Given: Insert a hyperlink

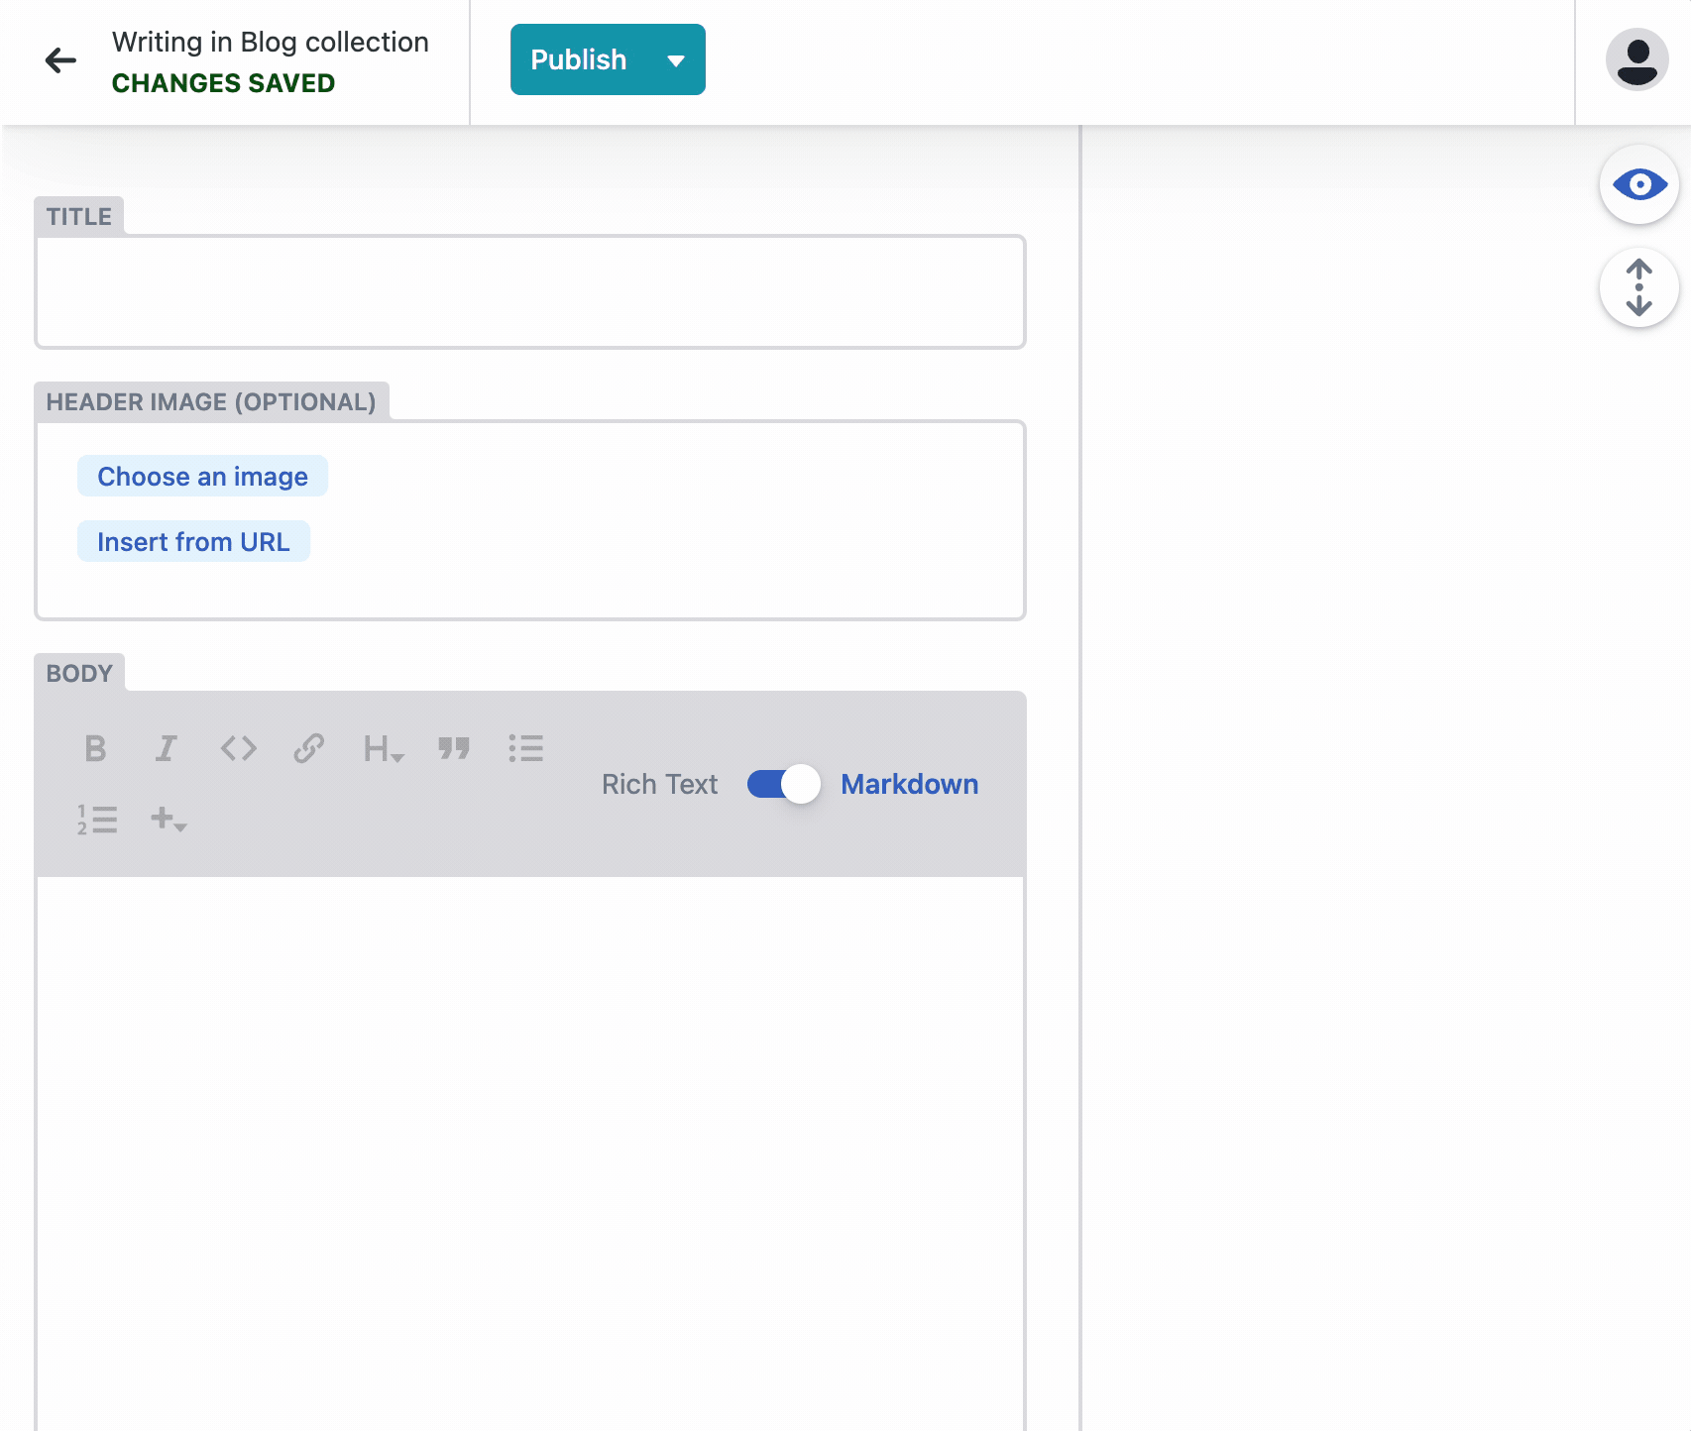Looking at the screenshot, I should coord(308,748).
